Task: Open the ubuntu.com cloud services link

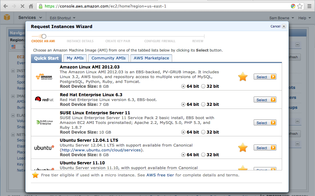Action: (x=101, y=150)
